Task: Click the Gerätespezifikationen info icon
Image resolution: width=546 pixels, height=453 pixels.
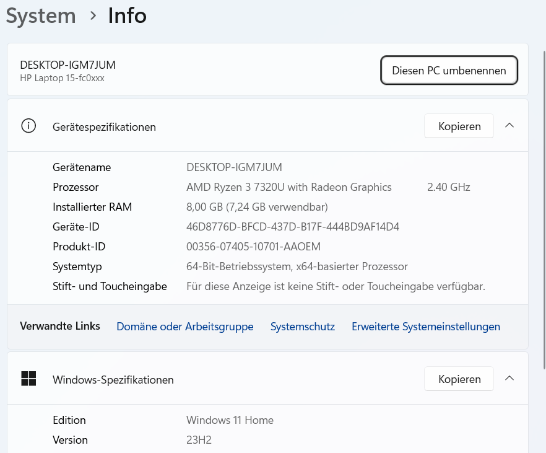Action: (28, 126)
